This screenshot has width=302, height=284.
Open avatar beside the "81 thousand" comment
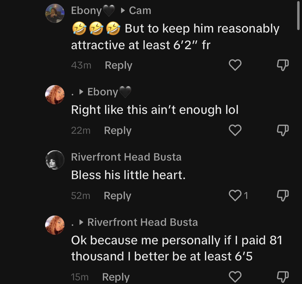point(55,225)
